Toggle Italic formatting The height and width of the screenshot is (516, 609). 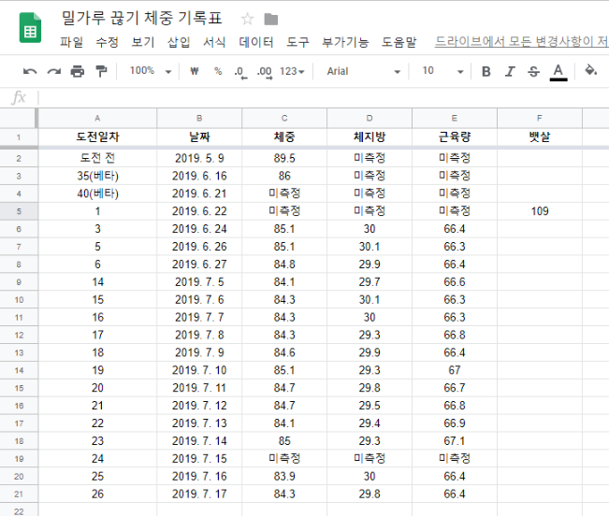point(510,71)
